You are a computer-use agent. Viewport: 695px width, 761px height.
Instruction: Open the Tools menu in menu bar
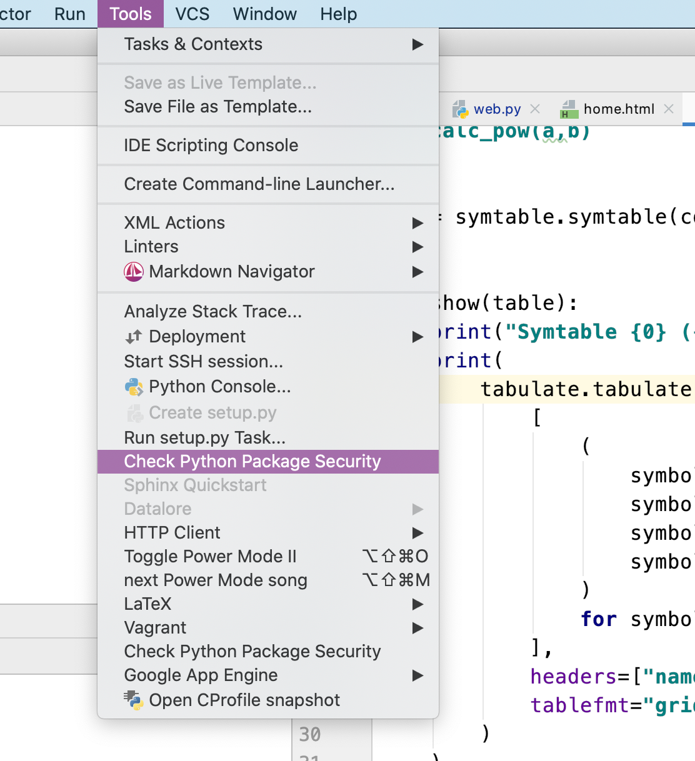click(130, 14)
